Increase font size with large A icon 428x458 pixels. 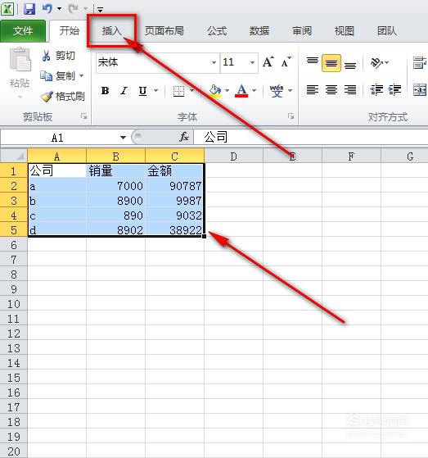click(268, 62)
